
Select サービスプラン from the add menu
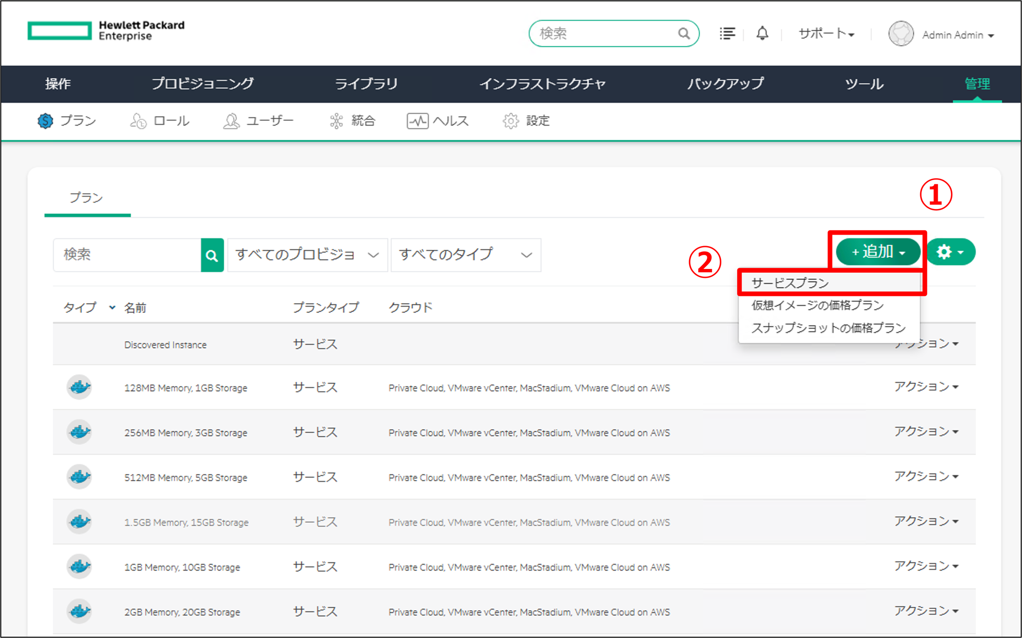tap(790, 283)
